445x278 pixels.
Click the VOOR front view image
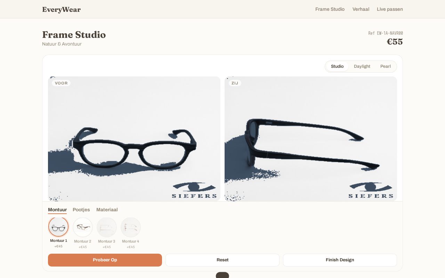tap(134, 139)
